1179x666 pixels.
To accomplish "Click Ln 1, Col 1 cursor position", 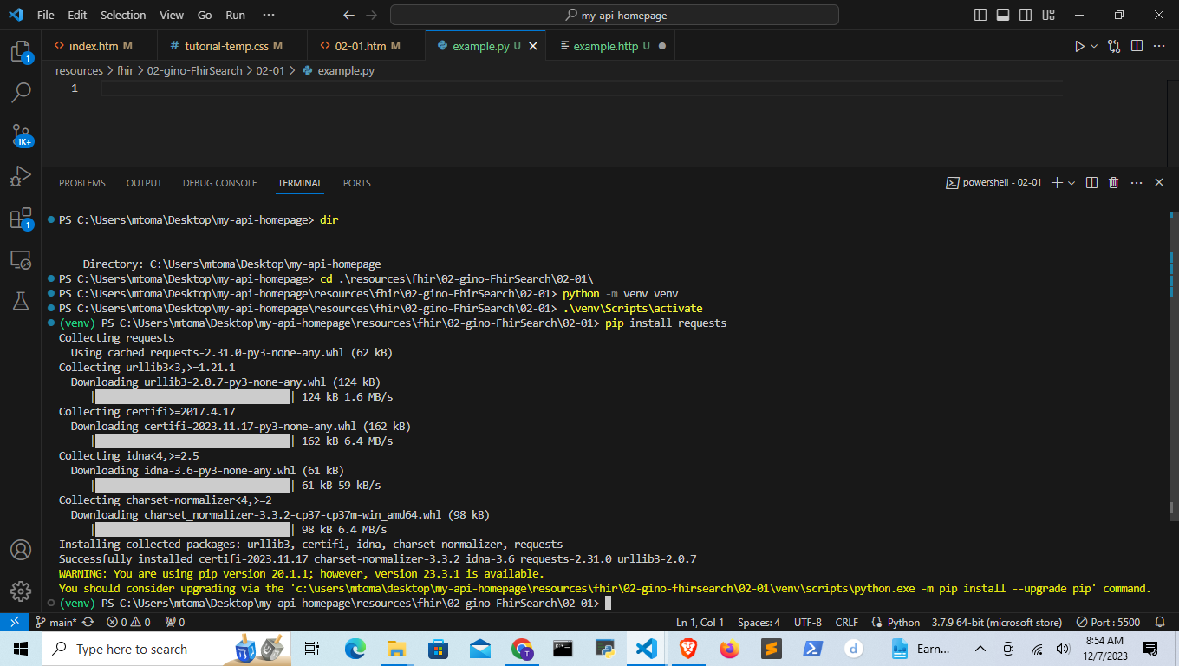I will [x=700, y=622].
